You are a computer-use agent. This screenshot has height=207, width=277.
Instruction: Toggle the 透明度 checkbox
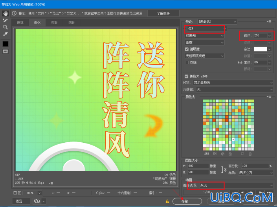[x=187, y=49]
